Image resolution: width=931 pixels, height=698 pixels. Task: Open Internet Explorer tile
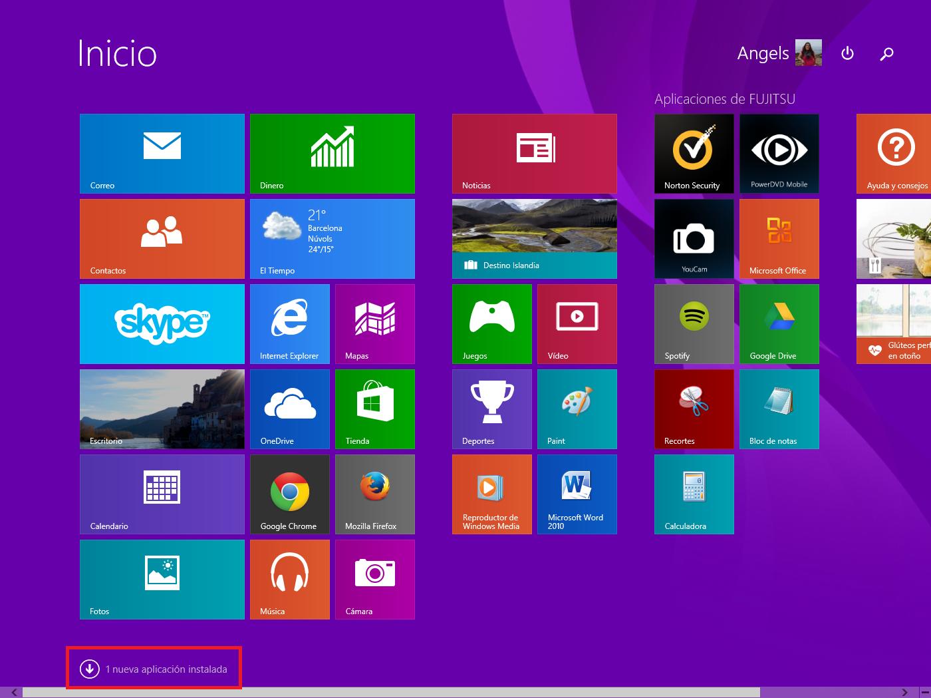289,323
